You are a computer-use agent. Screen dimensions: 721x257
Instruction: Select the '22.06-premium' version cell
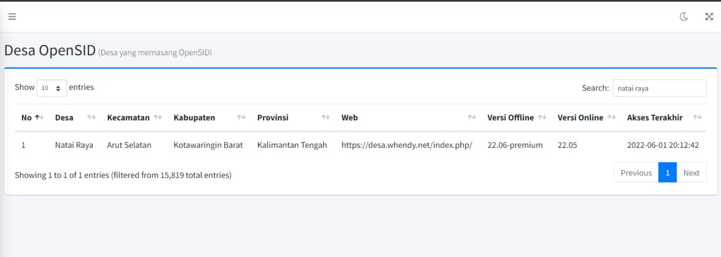coord(515,145)
